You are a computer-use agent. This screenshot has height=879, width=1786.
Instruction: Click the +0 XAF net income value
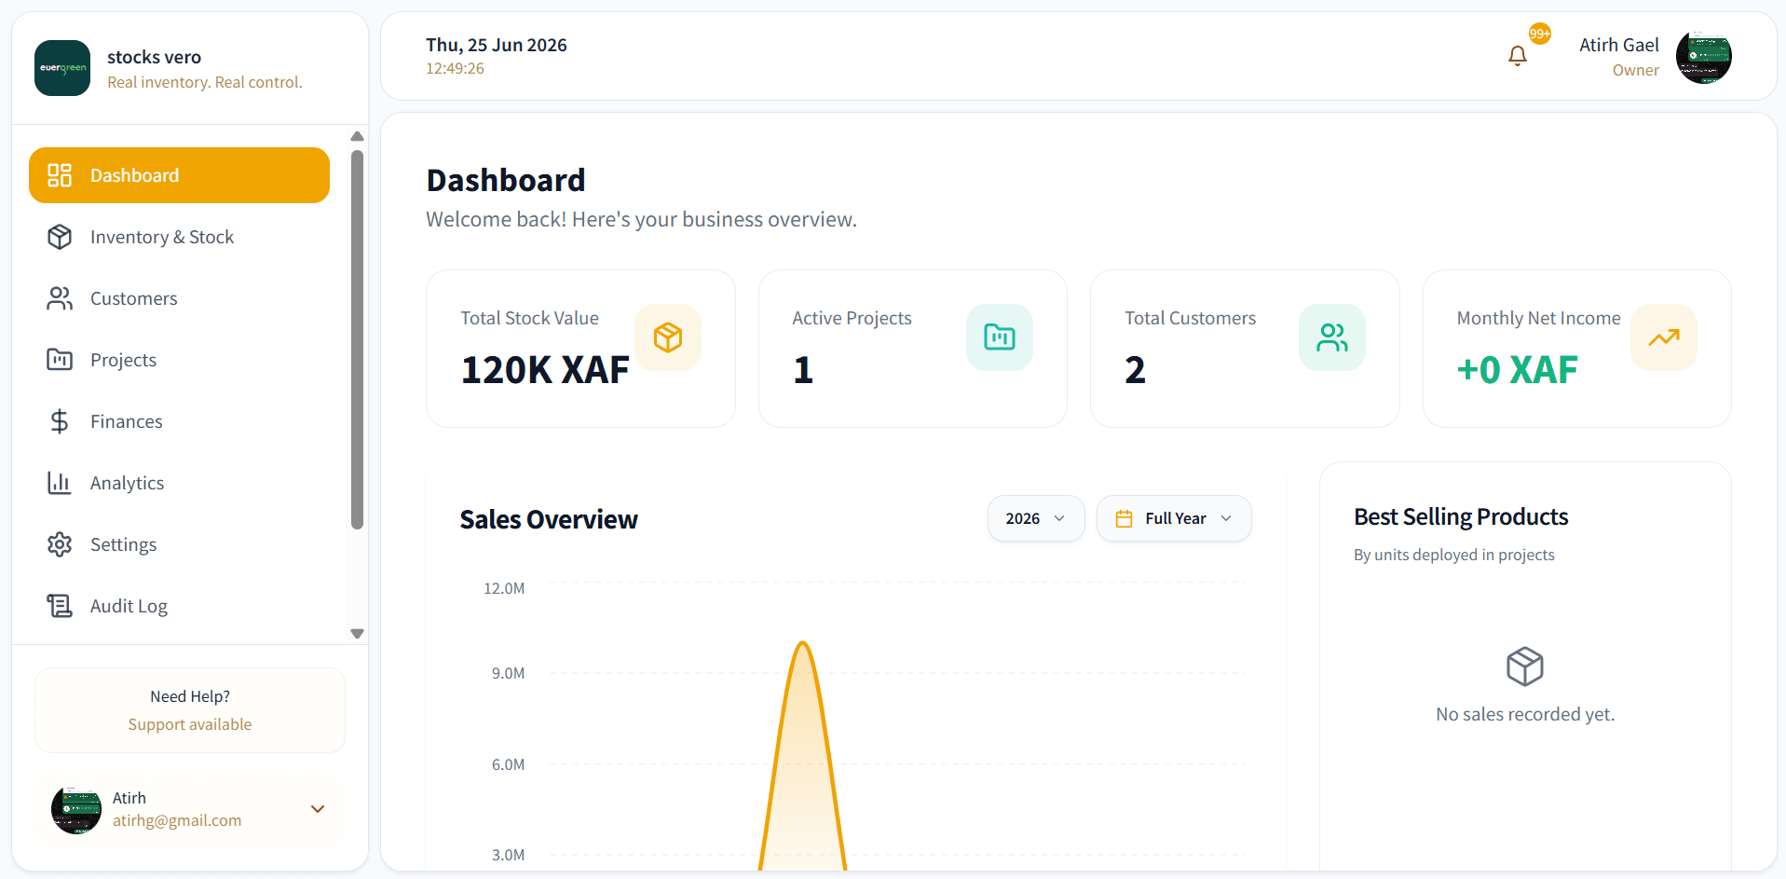pyautogui.click(x=1517, y=370)
